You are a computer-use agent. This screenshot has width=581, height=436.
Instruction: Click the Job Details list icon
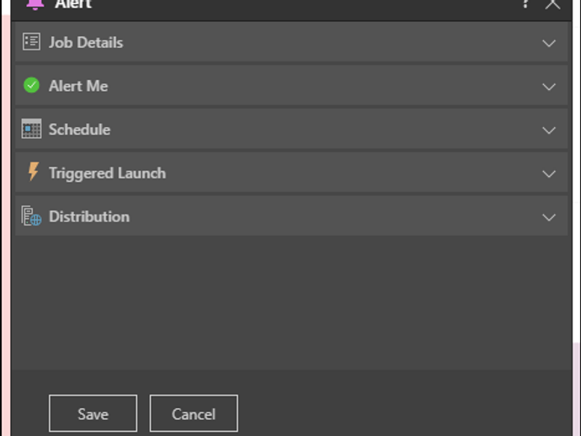coord(31,42)
